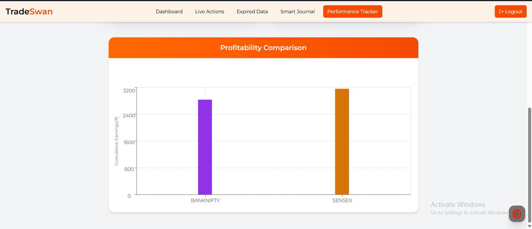Switch to Smart Journal
The image size is (532, 229).
(297, 11)
